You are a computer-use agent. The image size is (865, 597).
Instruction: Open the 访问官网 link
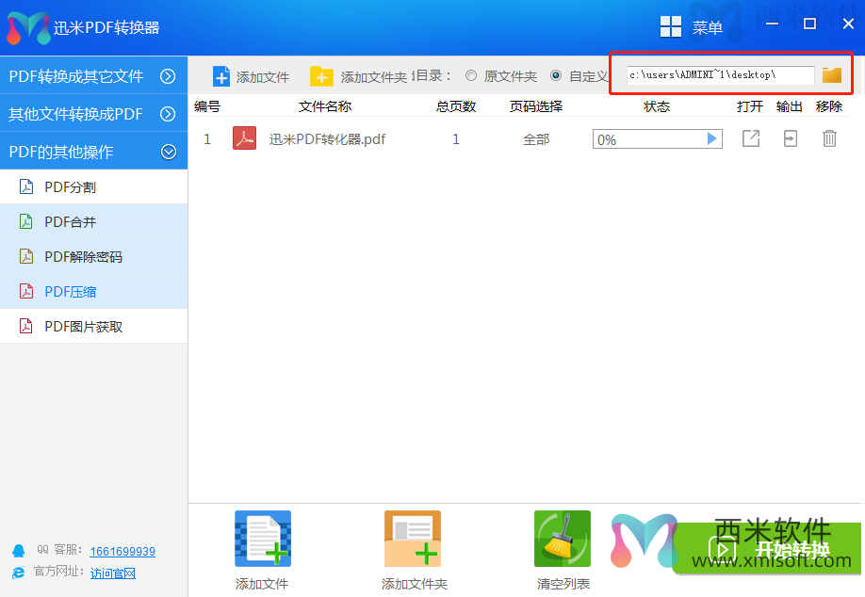coord(113,573)
